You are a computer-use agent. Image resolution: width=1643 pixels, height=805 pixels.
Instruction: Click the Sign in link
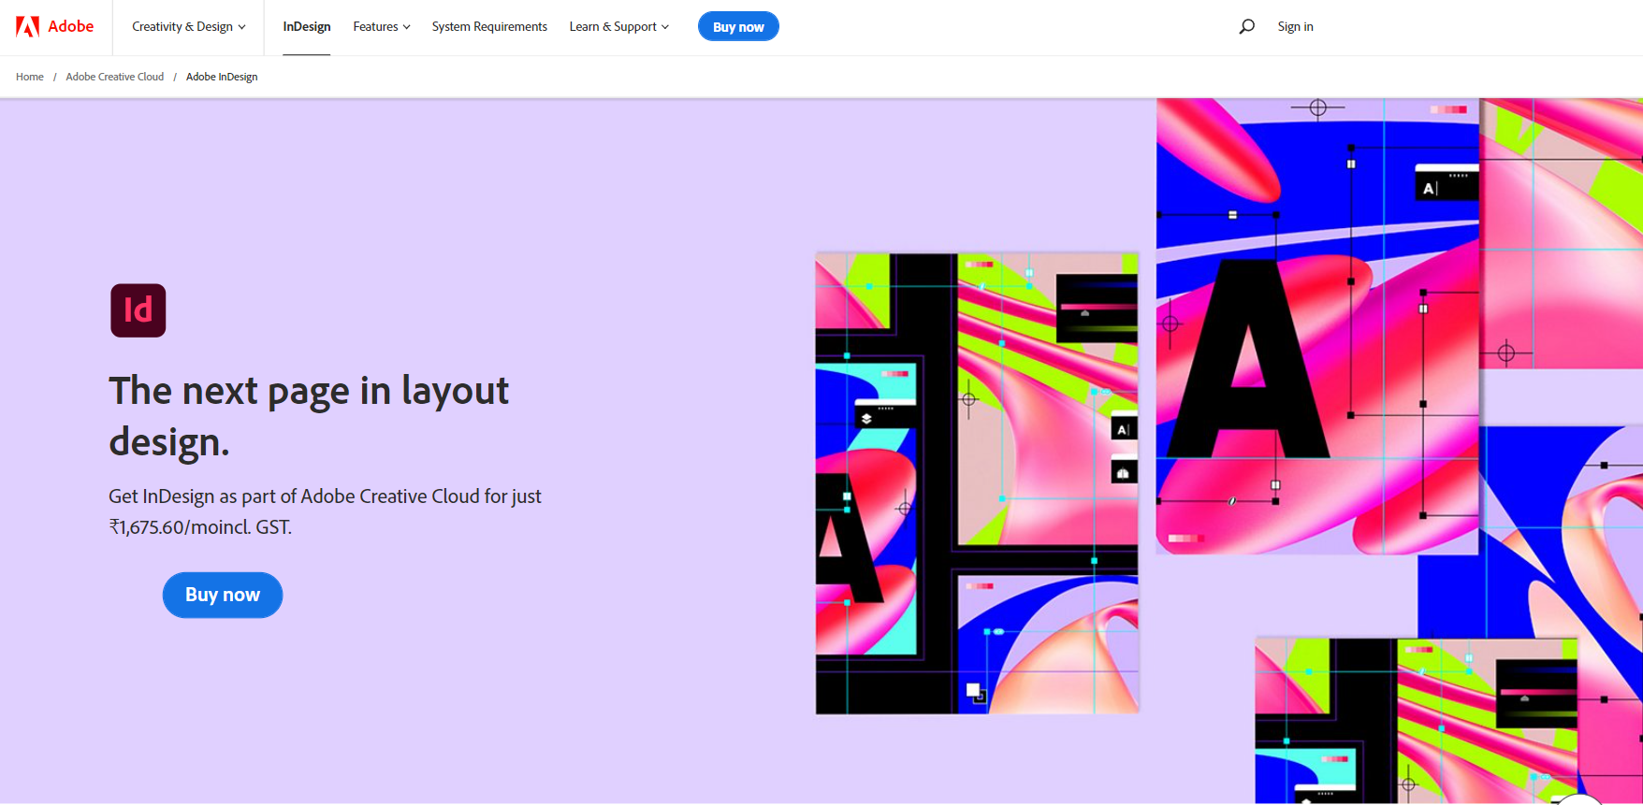coord(1296,26)
